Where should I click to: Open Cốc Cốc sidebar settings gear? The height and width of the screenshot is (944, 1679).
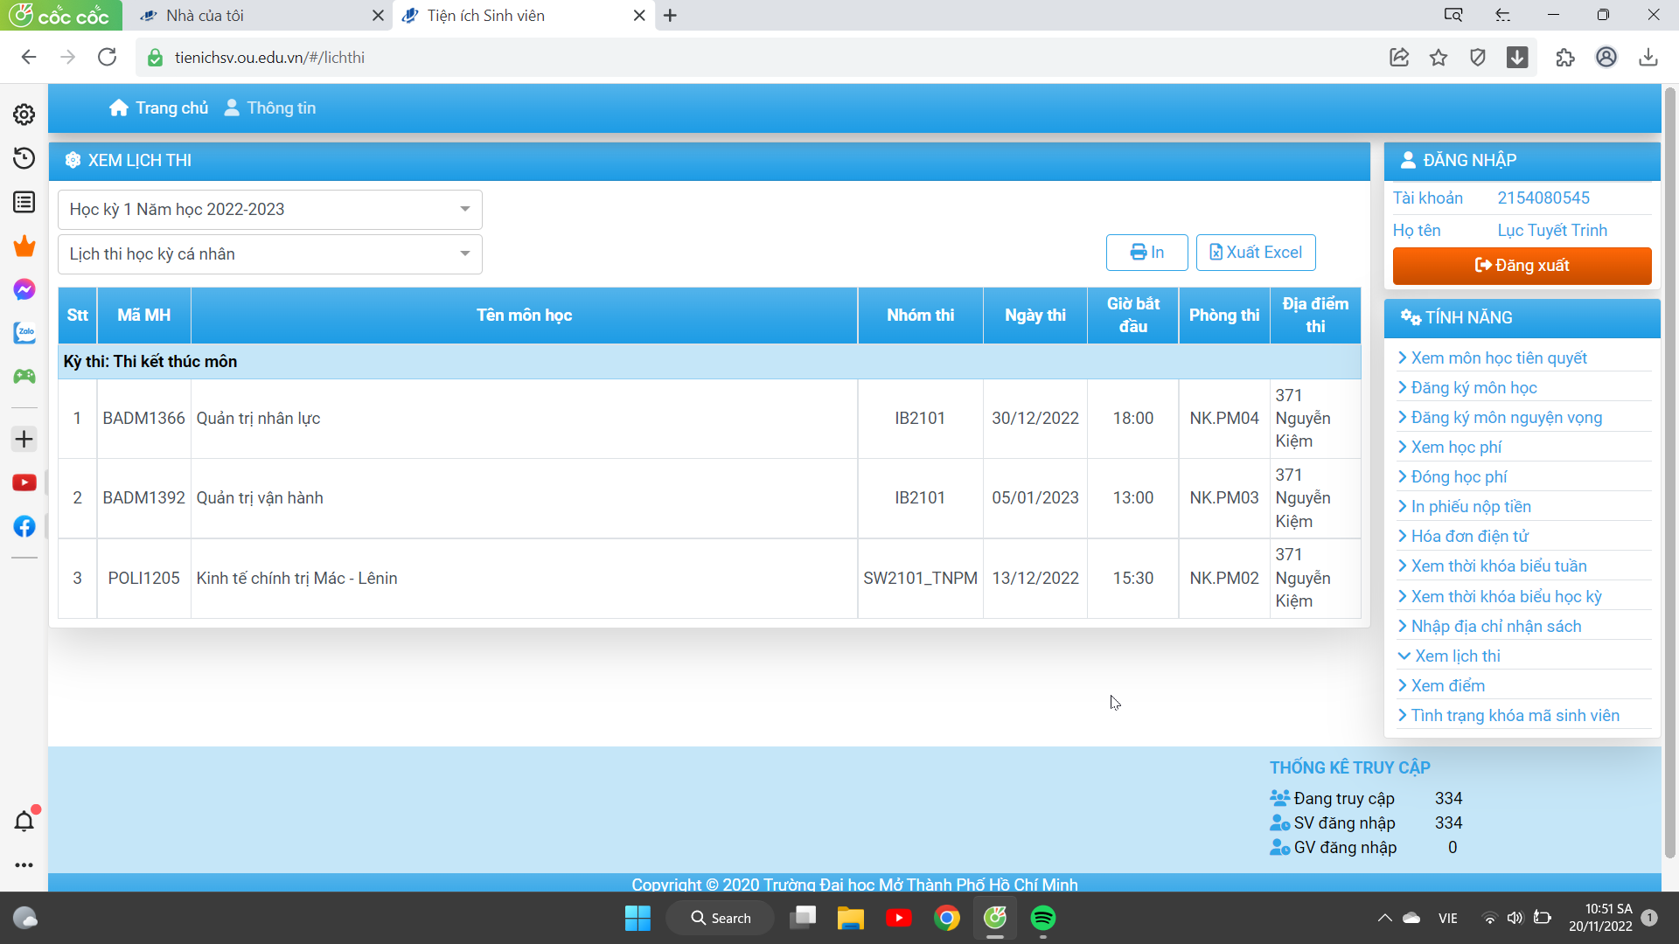[24, 115]
